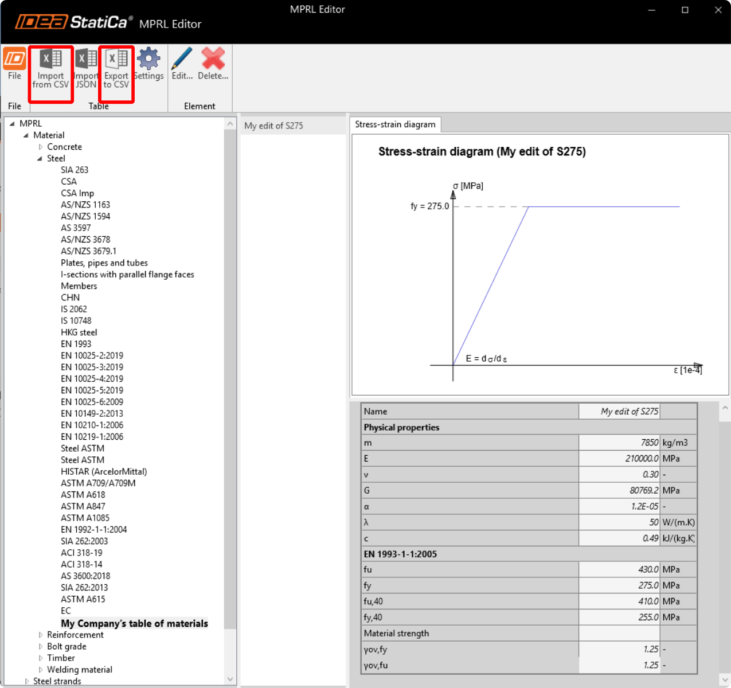
Task: Expand the Welding material node
Action: [x=41, y=670]
